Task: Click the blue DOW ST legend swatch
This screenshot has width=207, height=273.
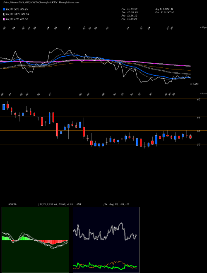Action: coord(4,9)
